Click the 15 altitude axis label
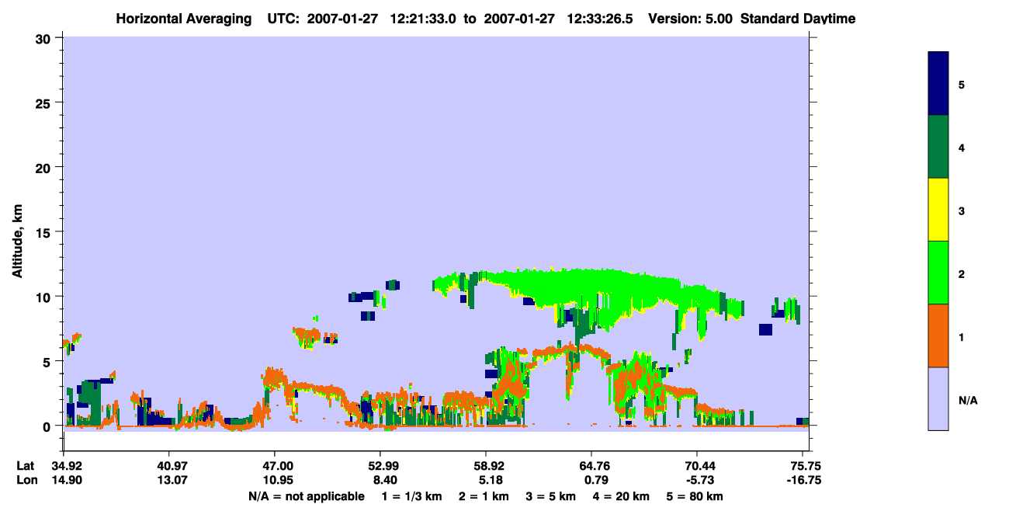 [x=45, y=232]
